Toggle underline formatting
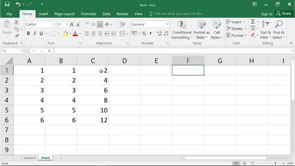 click(41, 34)
